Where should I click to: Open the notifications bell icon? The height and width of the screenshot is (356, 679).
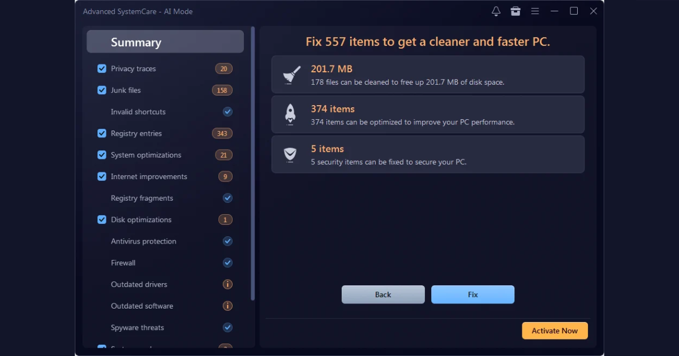point(496,11)
